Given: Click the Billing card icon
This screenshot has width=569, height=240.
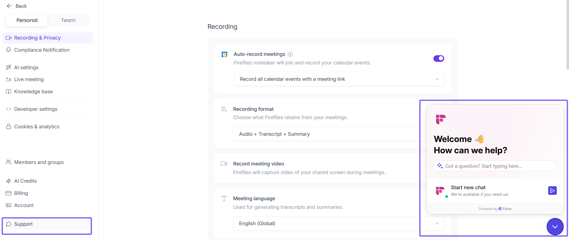Looking at the screenshot, I should [x=9, y=193].
